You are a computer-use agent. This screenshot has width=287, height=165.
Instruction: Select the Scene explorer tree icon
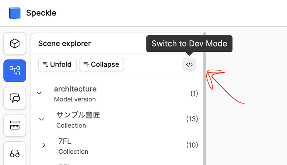click(15, 71)
